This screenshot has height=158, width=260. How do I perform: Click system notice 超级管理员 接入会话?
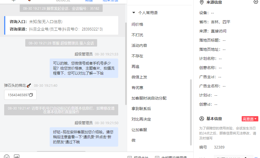(61, 43)
